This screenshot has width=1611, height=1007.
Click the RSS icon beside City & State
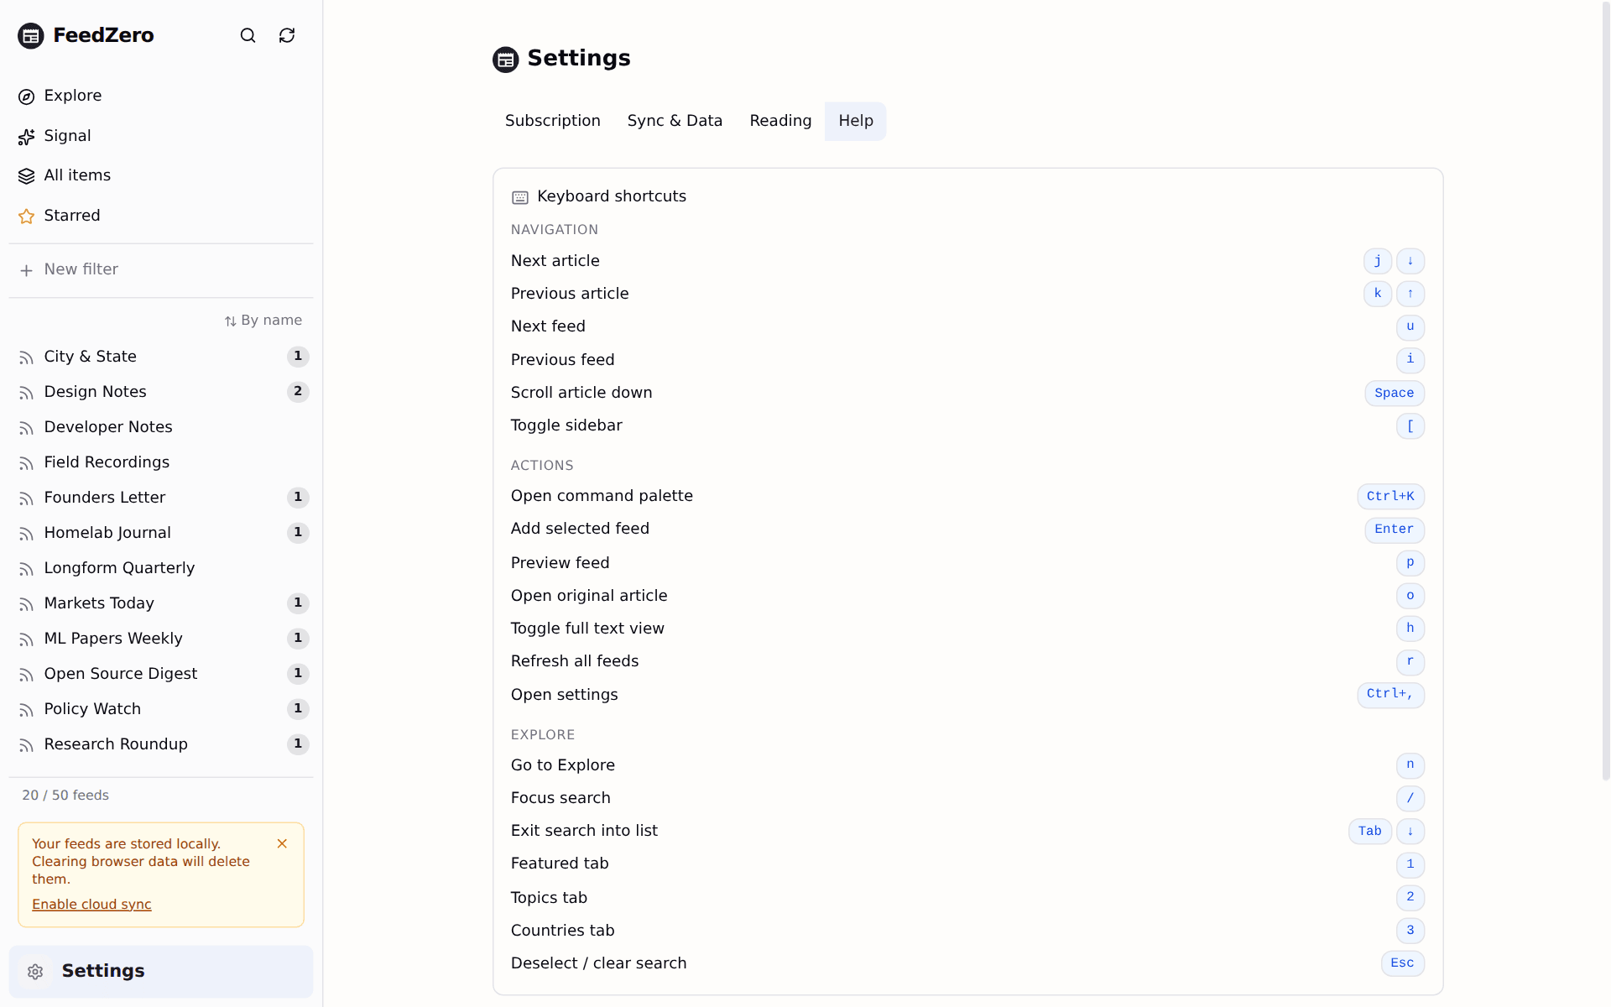pos(27,357)
